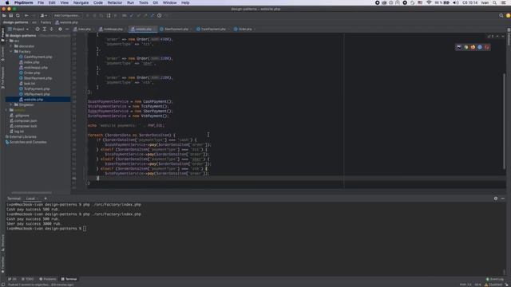Click the Collapse All icon in Project panel
Image resolution: width=511 pixels, height=287 pixels.
coord(51,29)
